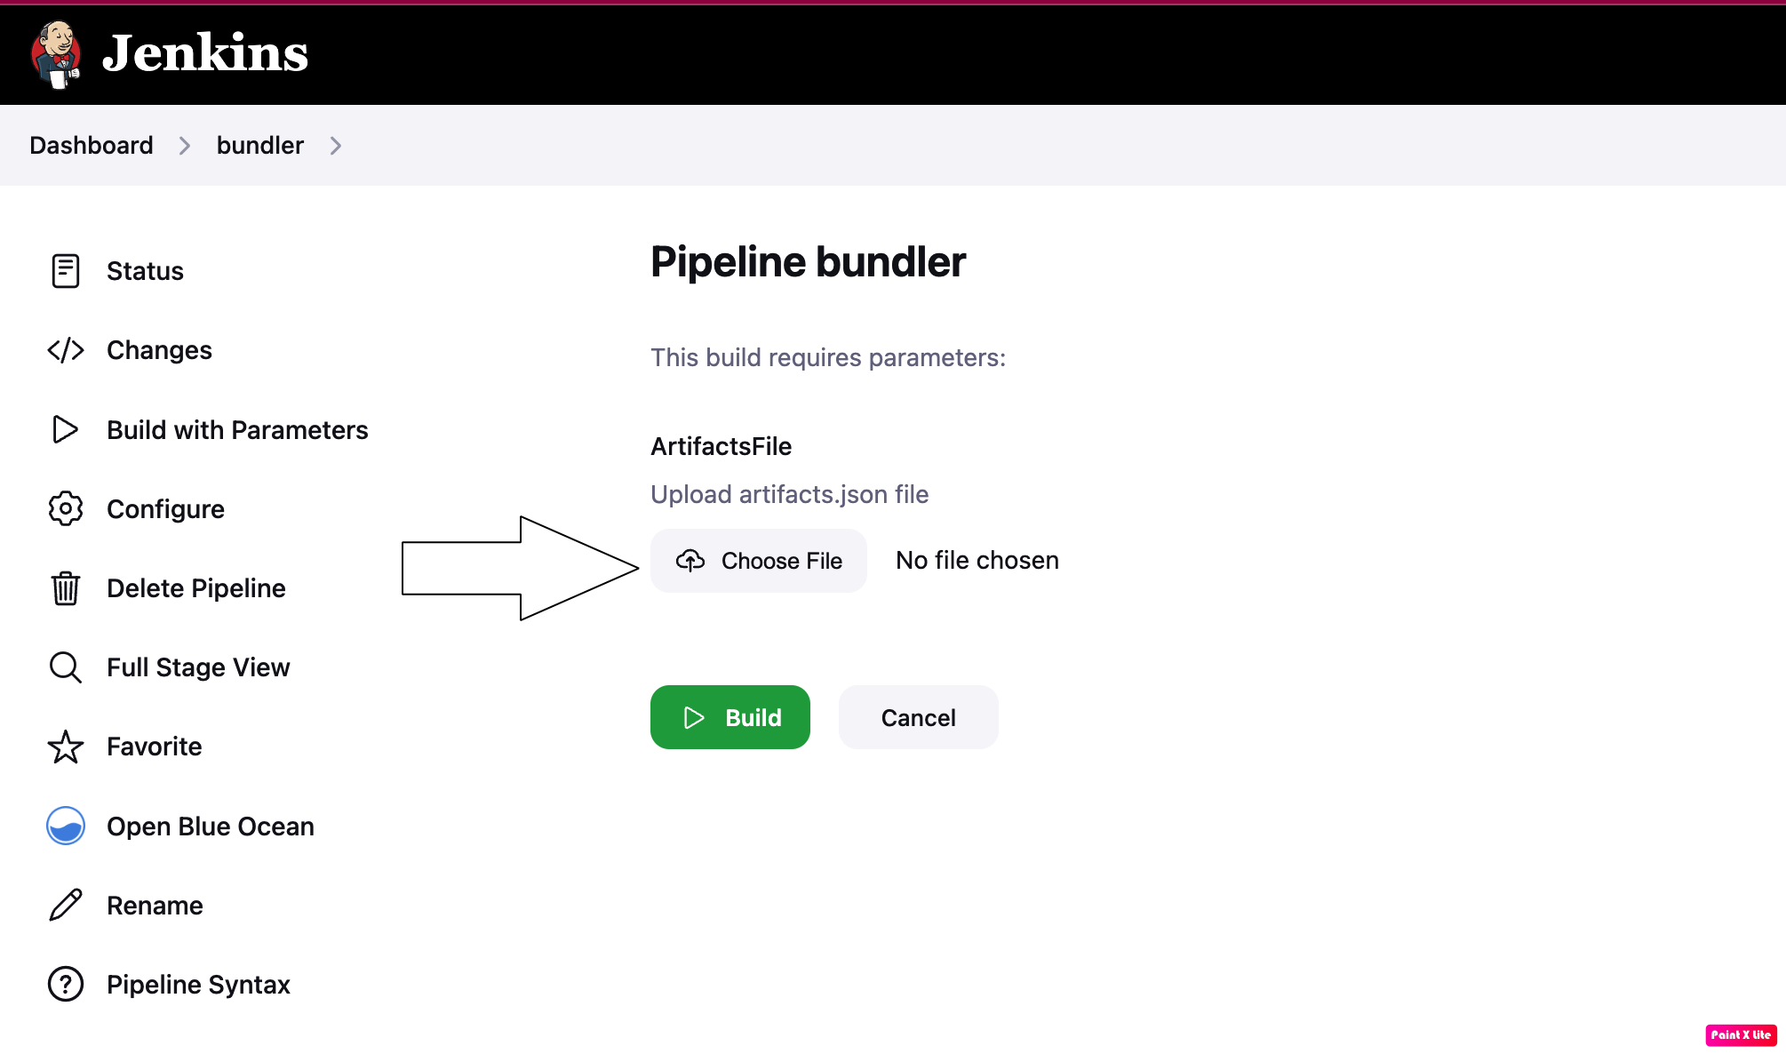Click the Rename pencil icon
1786x1054 pixels.
[65, 905]
